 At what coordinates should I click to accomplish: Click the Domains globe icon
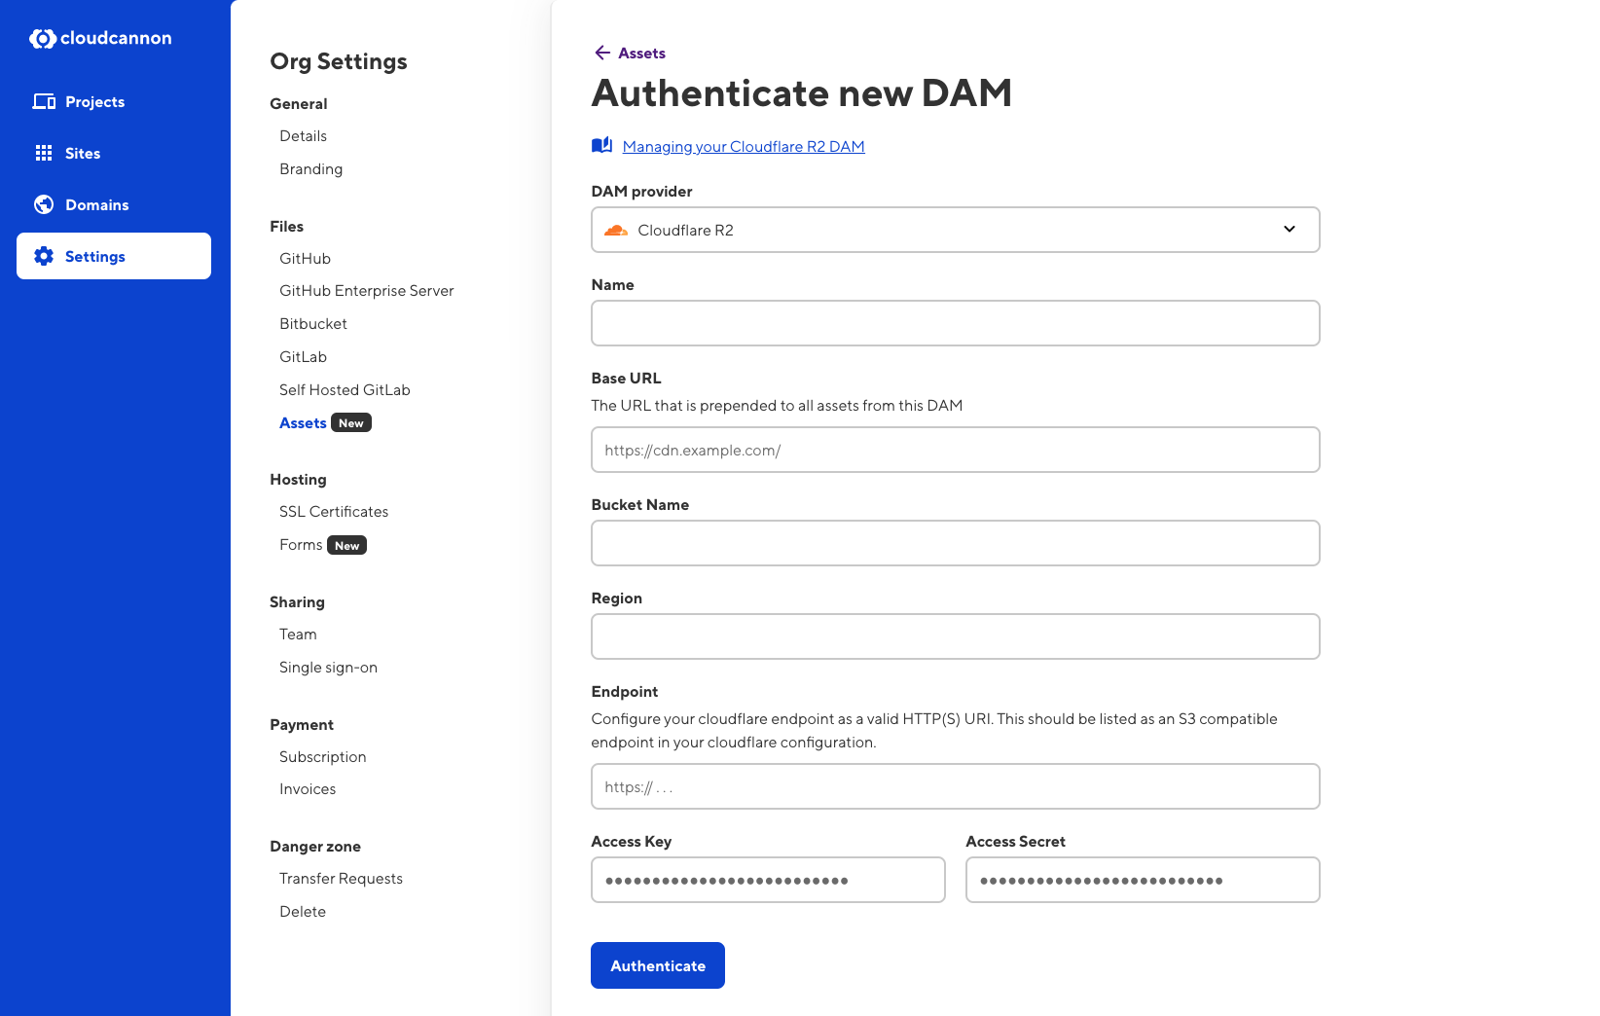point(44,204)
